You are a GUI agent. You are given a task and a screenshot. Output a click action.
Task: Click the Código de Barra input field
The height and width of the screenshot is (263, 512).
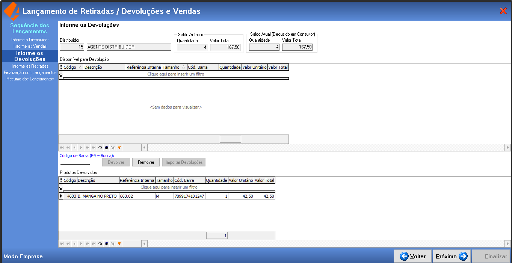point(79,162)
